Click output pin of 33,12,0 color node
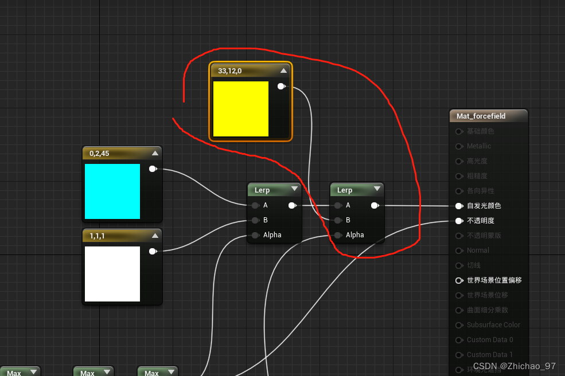Viewport: 565px width, 376px height. tap(281, 86)
